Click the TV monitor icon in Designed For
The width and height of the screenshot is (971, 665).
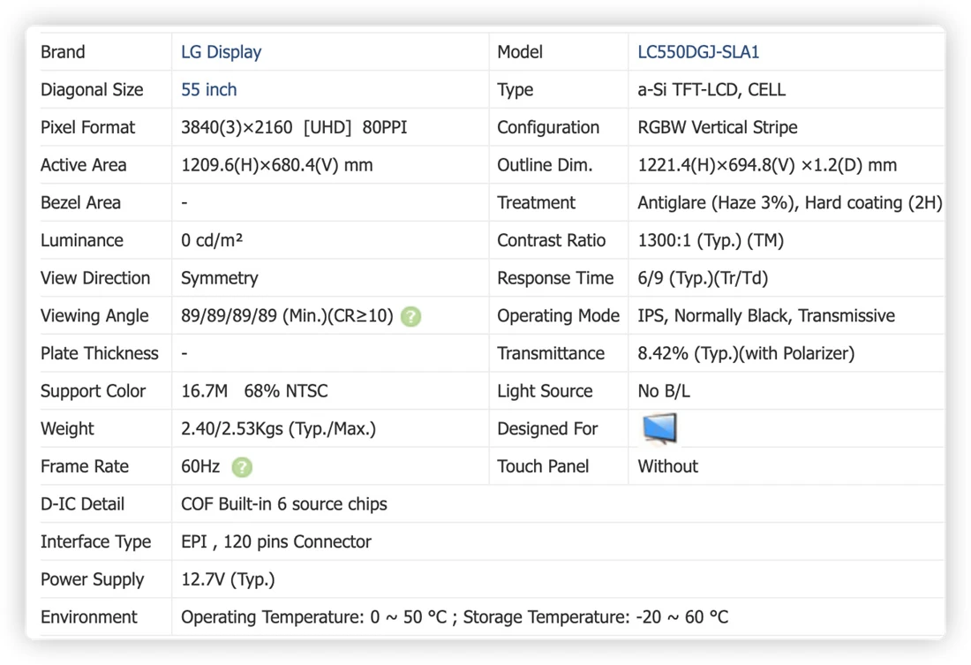pyautogui.click(x=659, y=429)
